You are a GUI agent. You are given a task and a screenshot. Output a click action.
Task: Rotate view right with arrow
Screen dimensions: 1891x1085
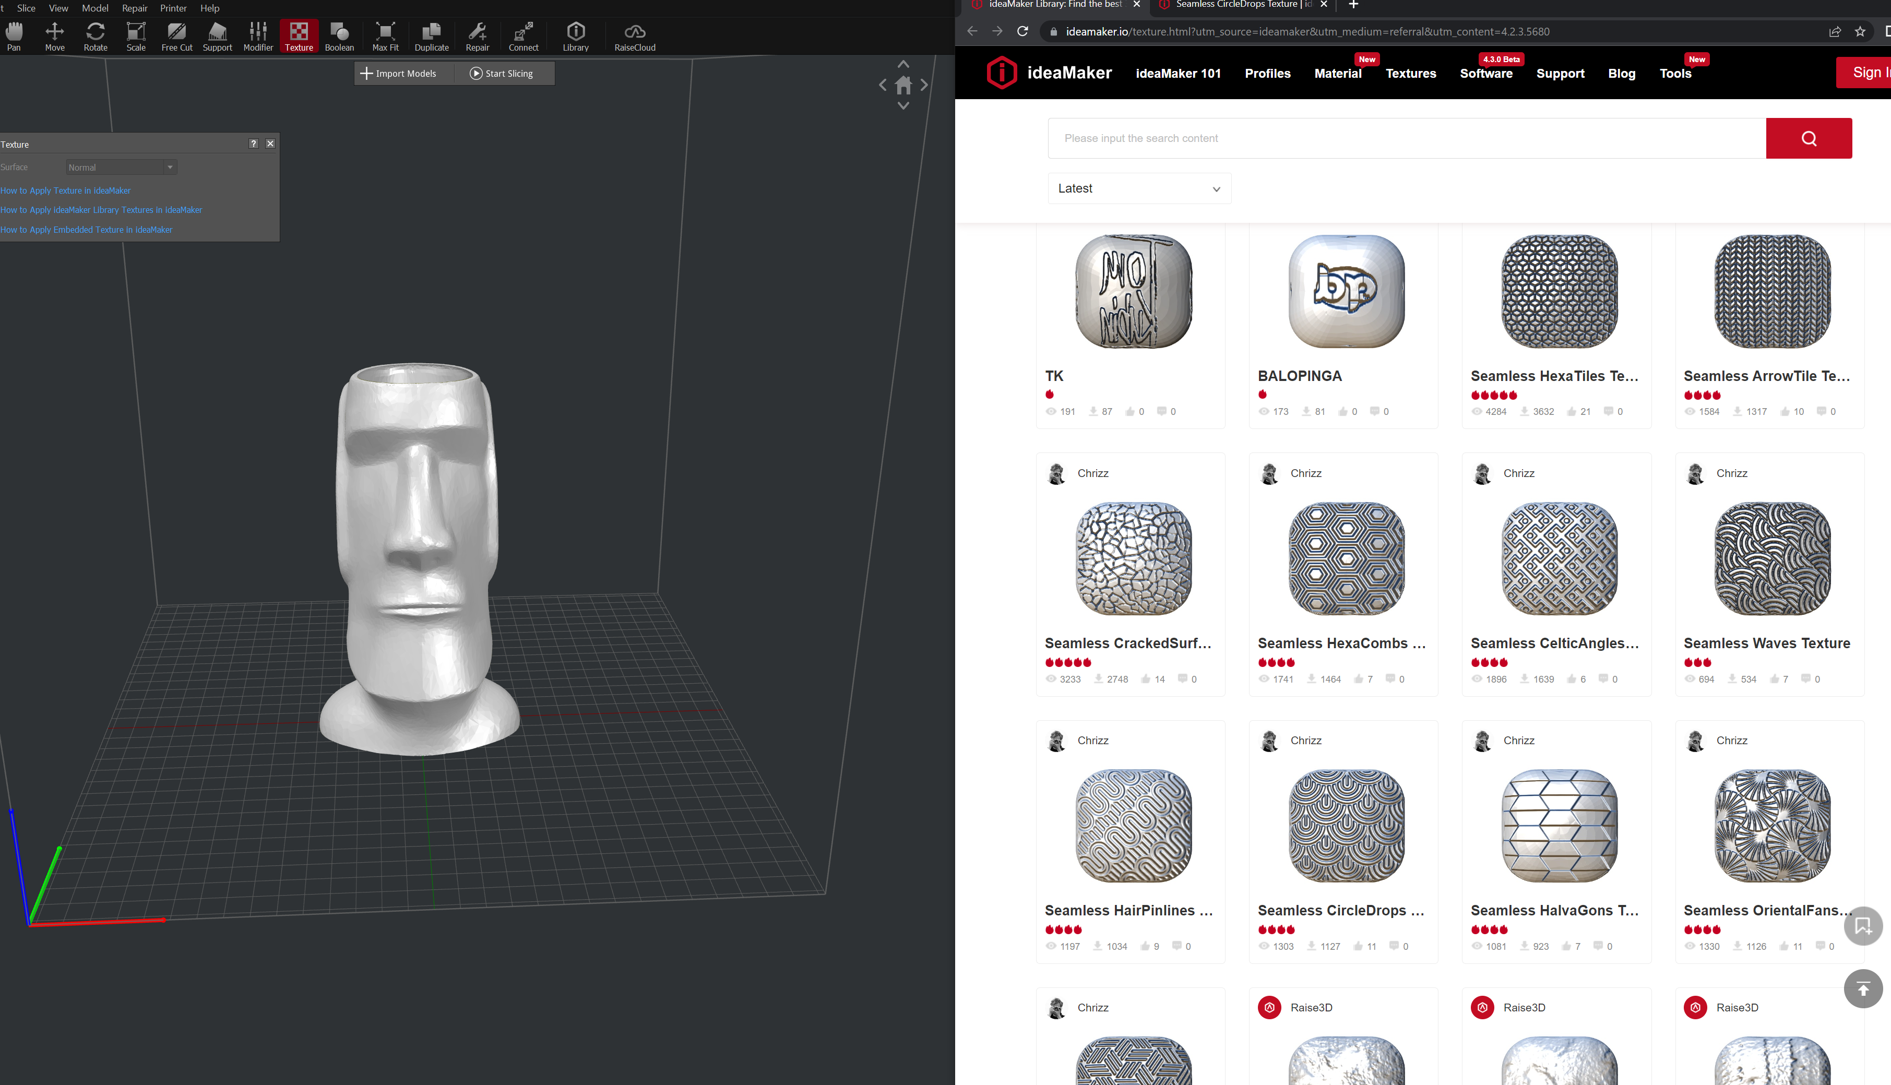pyautogui.click(x=924, y=85)
